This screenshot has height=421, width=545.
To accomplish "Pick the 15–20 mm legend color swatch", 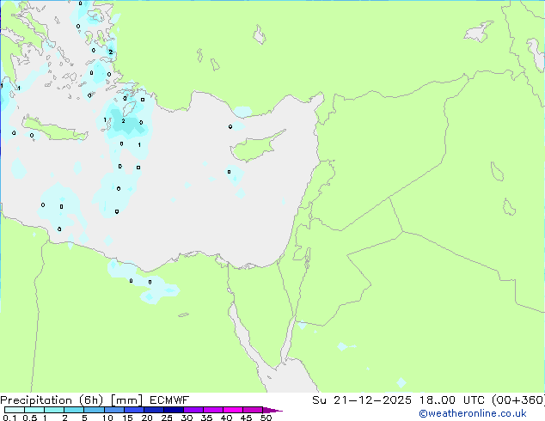I will click(134, 410).
